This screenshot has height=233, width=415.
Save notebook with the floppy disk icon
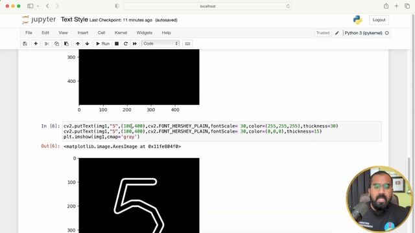coord(25,43)
